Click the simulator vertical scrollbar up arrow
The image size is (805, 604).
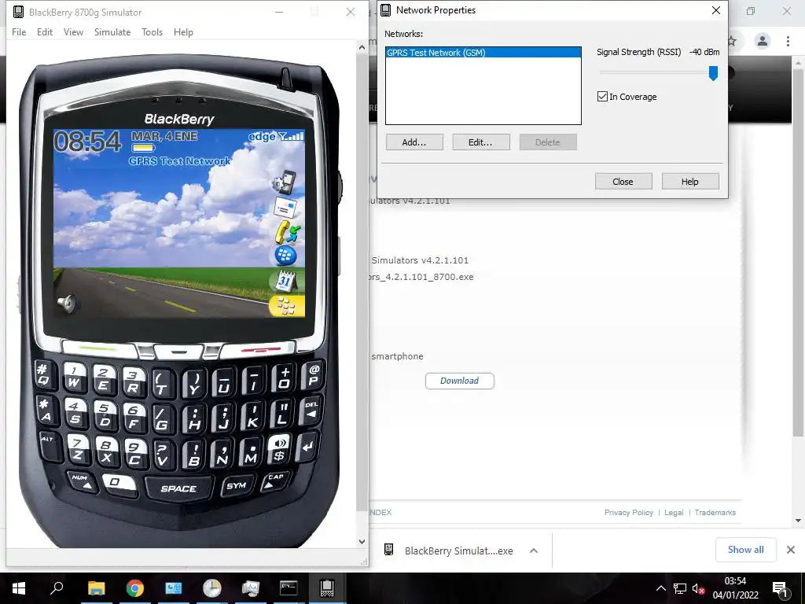pyautogui.click(x=362, y=47)
